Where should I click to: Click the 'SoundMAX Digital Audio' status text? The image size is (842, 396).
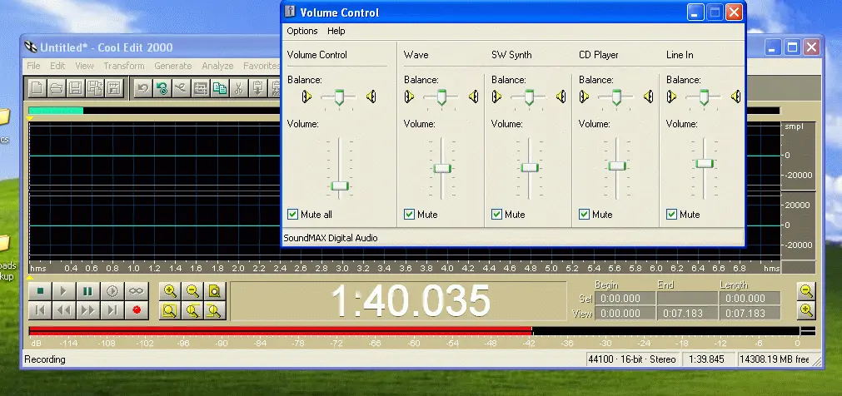tap(331, 238)
